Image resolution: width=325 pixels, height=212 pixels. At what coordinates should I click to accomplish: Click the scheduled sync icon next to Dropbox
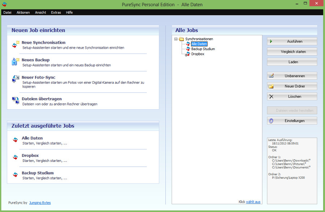pos(187,54)
